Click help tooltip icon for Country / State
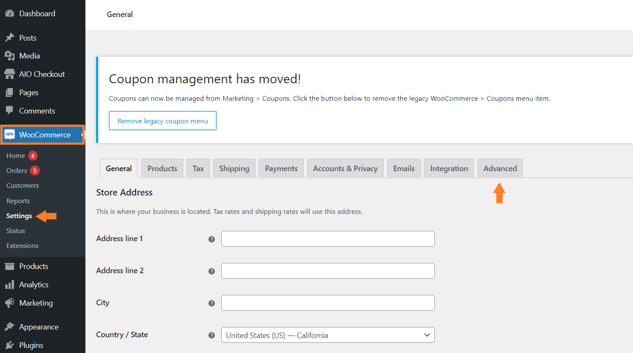The height and width of the screenshot is (353, 633). click(x=211, y=335)
